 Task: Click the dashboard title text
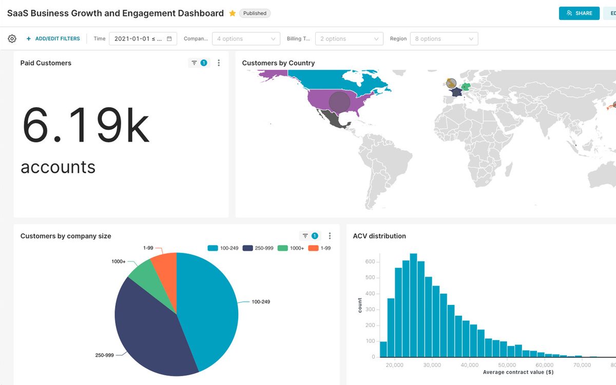(115, 13)
